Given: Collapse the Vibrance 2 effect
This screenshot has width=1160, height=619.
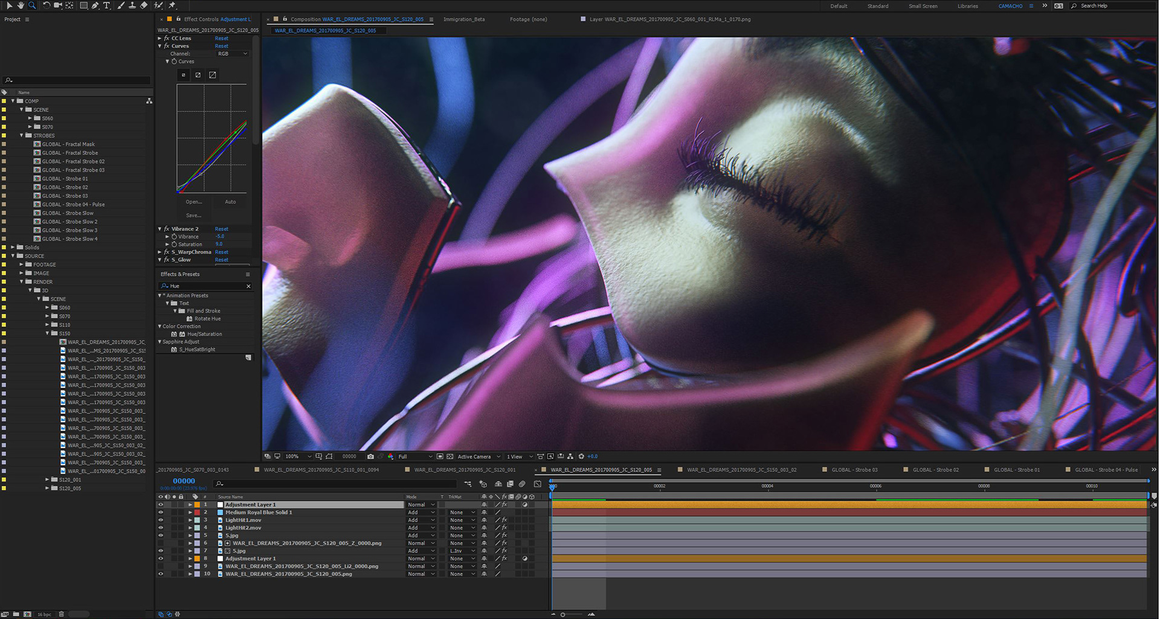Looking at the screenshot, I should click(160, 229).
